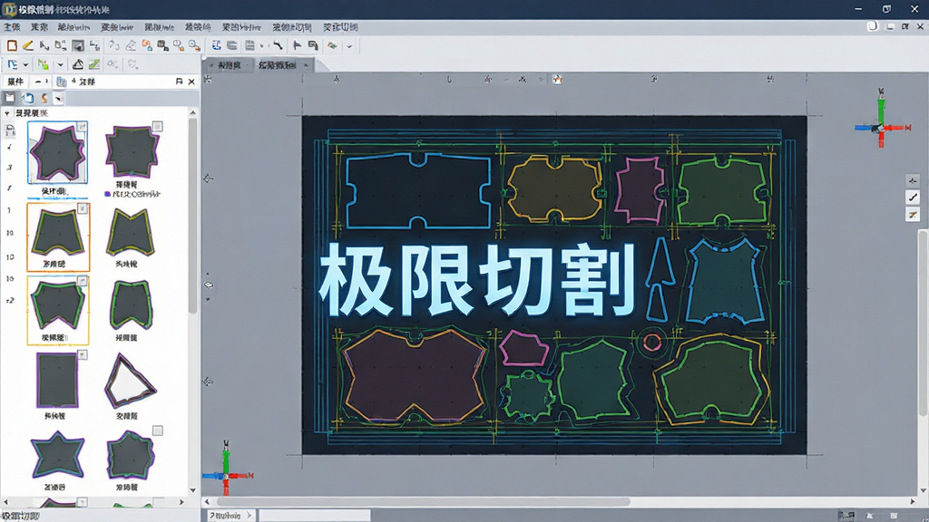
Task: Click the thumbnail list's vertical scrollbar thumb
Action: pyautogui.click(x=192, y=216)
